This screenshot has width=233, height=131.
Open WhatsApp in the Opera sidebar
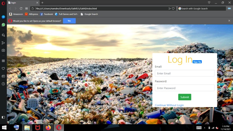coord(3,25)
